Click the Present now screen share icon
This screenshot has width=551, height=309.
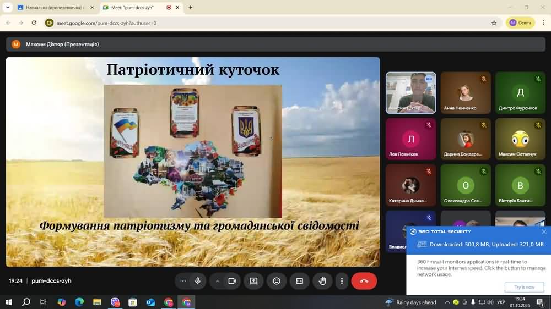click(253, 281)
